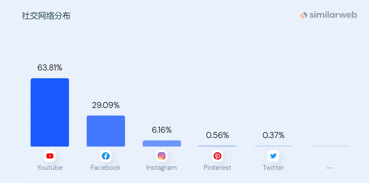This screenshot has width=369, height=183.
Task: Click the Facebook text label
Action: [106, 168]
